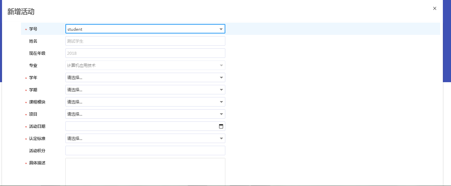Click the 具体描述 label
The image size is (451, 186).
[x=37, y=163]
